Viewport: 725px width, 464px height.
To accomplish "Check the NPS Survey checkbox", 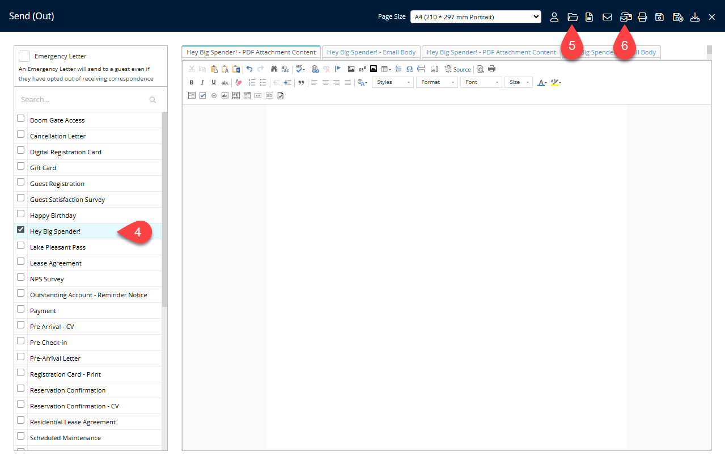I will click(x=21, y=277).
